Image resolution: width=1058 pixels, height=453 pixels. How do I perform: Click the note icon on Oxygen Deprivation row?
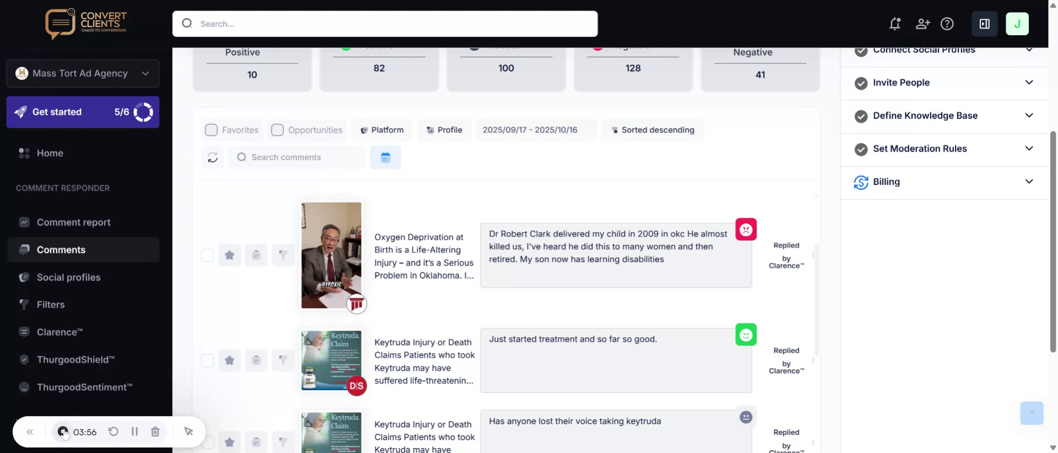[x=256, y=255]
